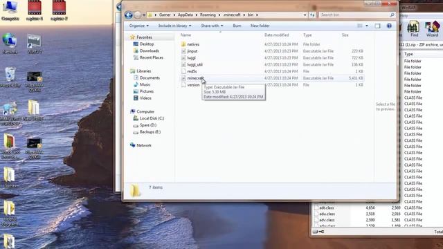Go back with the Explorer back arrow
The height and width of the screenshot is (249, 443).
[129, 15]
